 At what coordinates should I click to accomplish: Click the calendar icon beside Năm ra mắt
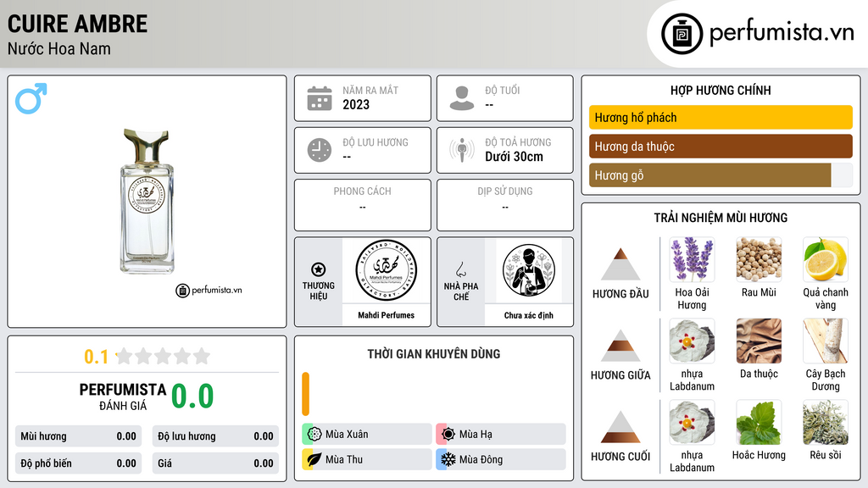(320, 98)
